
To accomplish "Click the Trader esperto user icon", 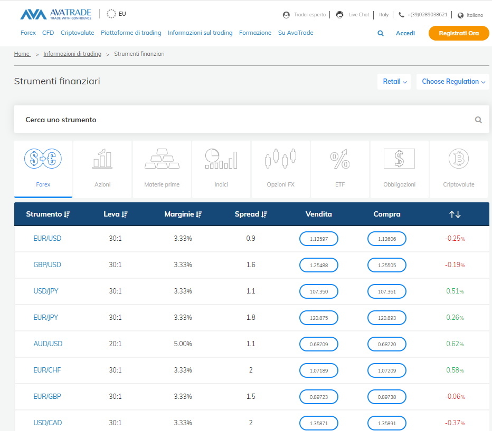I will tap(286, 15).
